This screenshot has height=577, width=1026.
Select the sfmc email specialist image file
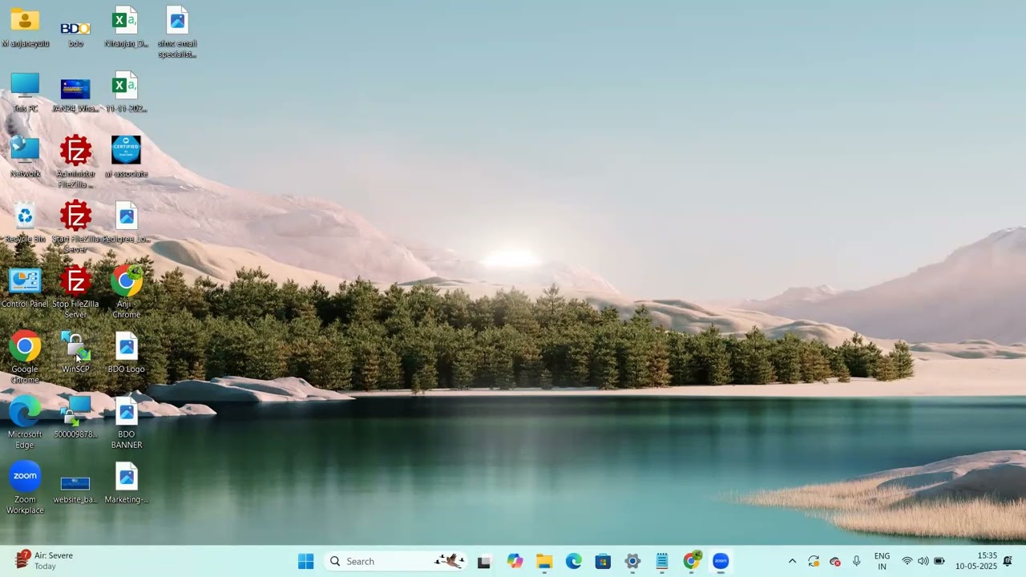pyautogui.click(x=177, y=32)
